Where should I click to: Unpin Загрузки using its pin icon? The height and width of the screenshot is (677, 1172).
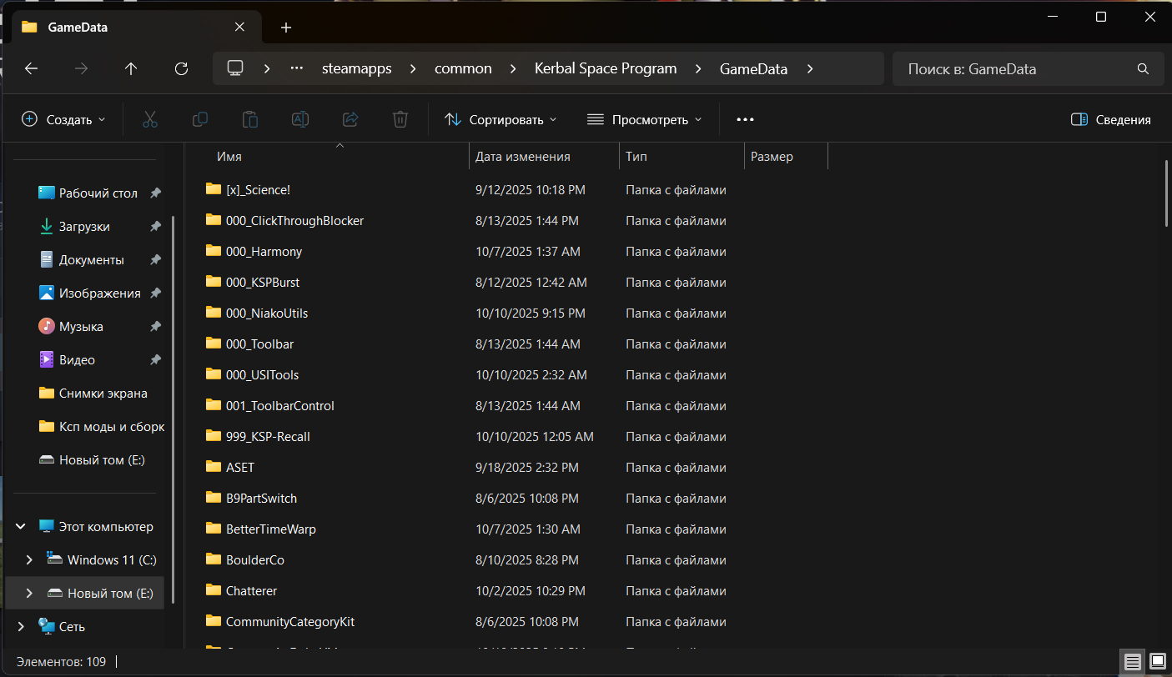(x=155, y=227)
